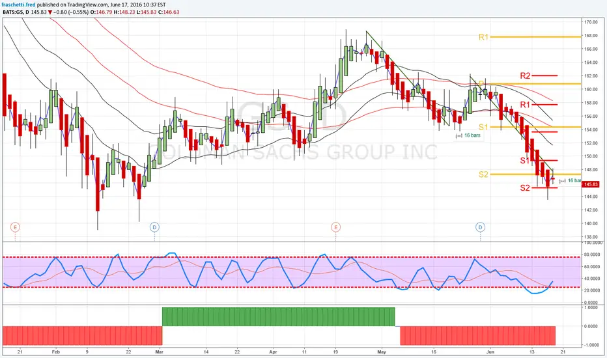The image size is (607, 358).
Task: Click the 160.00 price axis label
Action: pos(591,89)
